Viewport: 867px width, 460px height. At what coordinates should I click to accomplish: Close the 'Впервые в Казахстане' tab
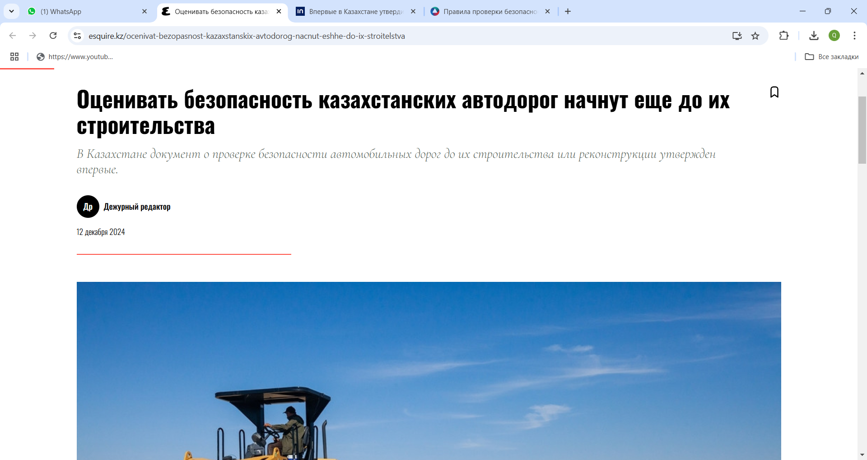(x=413, y=11)
